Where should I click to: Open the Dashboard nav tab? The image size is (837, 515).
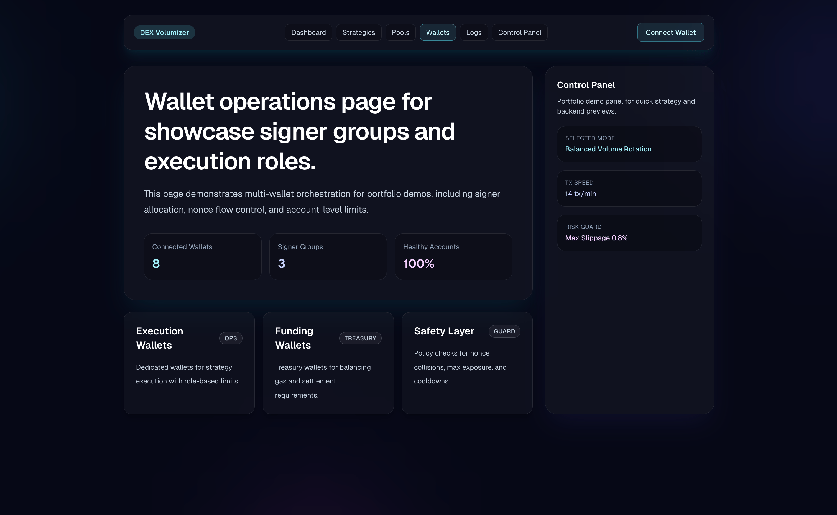[308, 32]
